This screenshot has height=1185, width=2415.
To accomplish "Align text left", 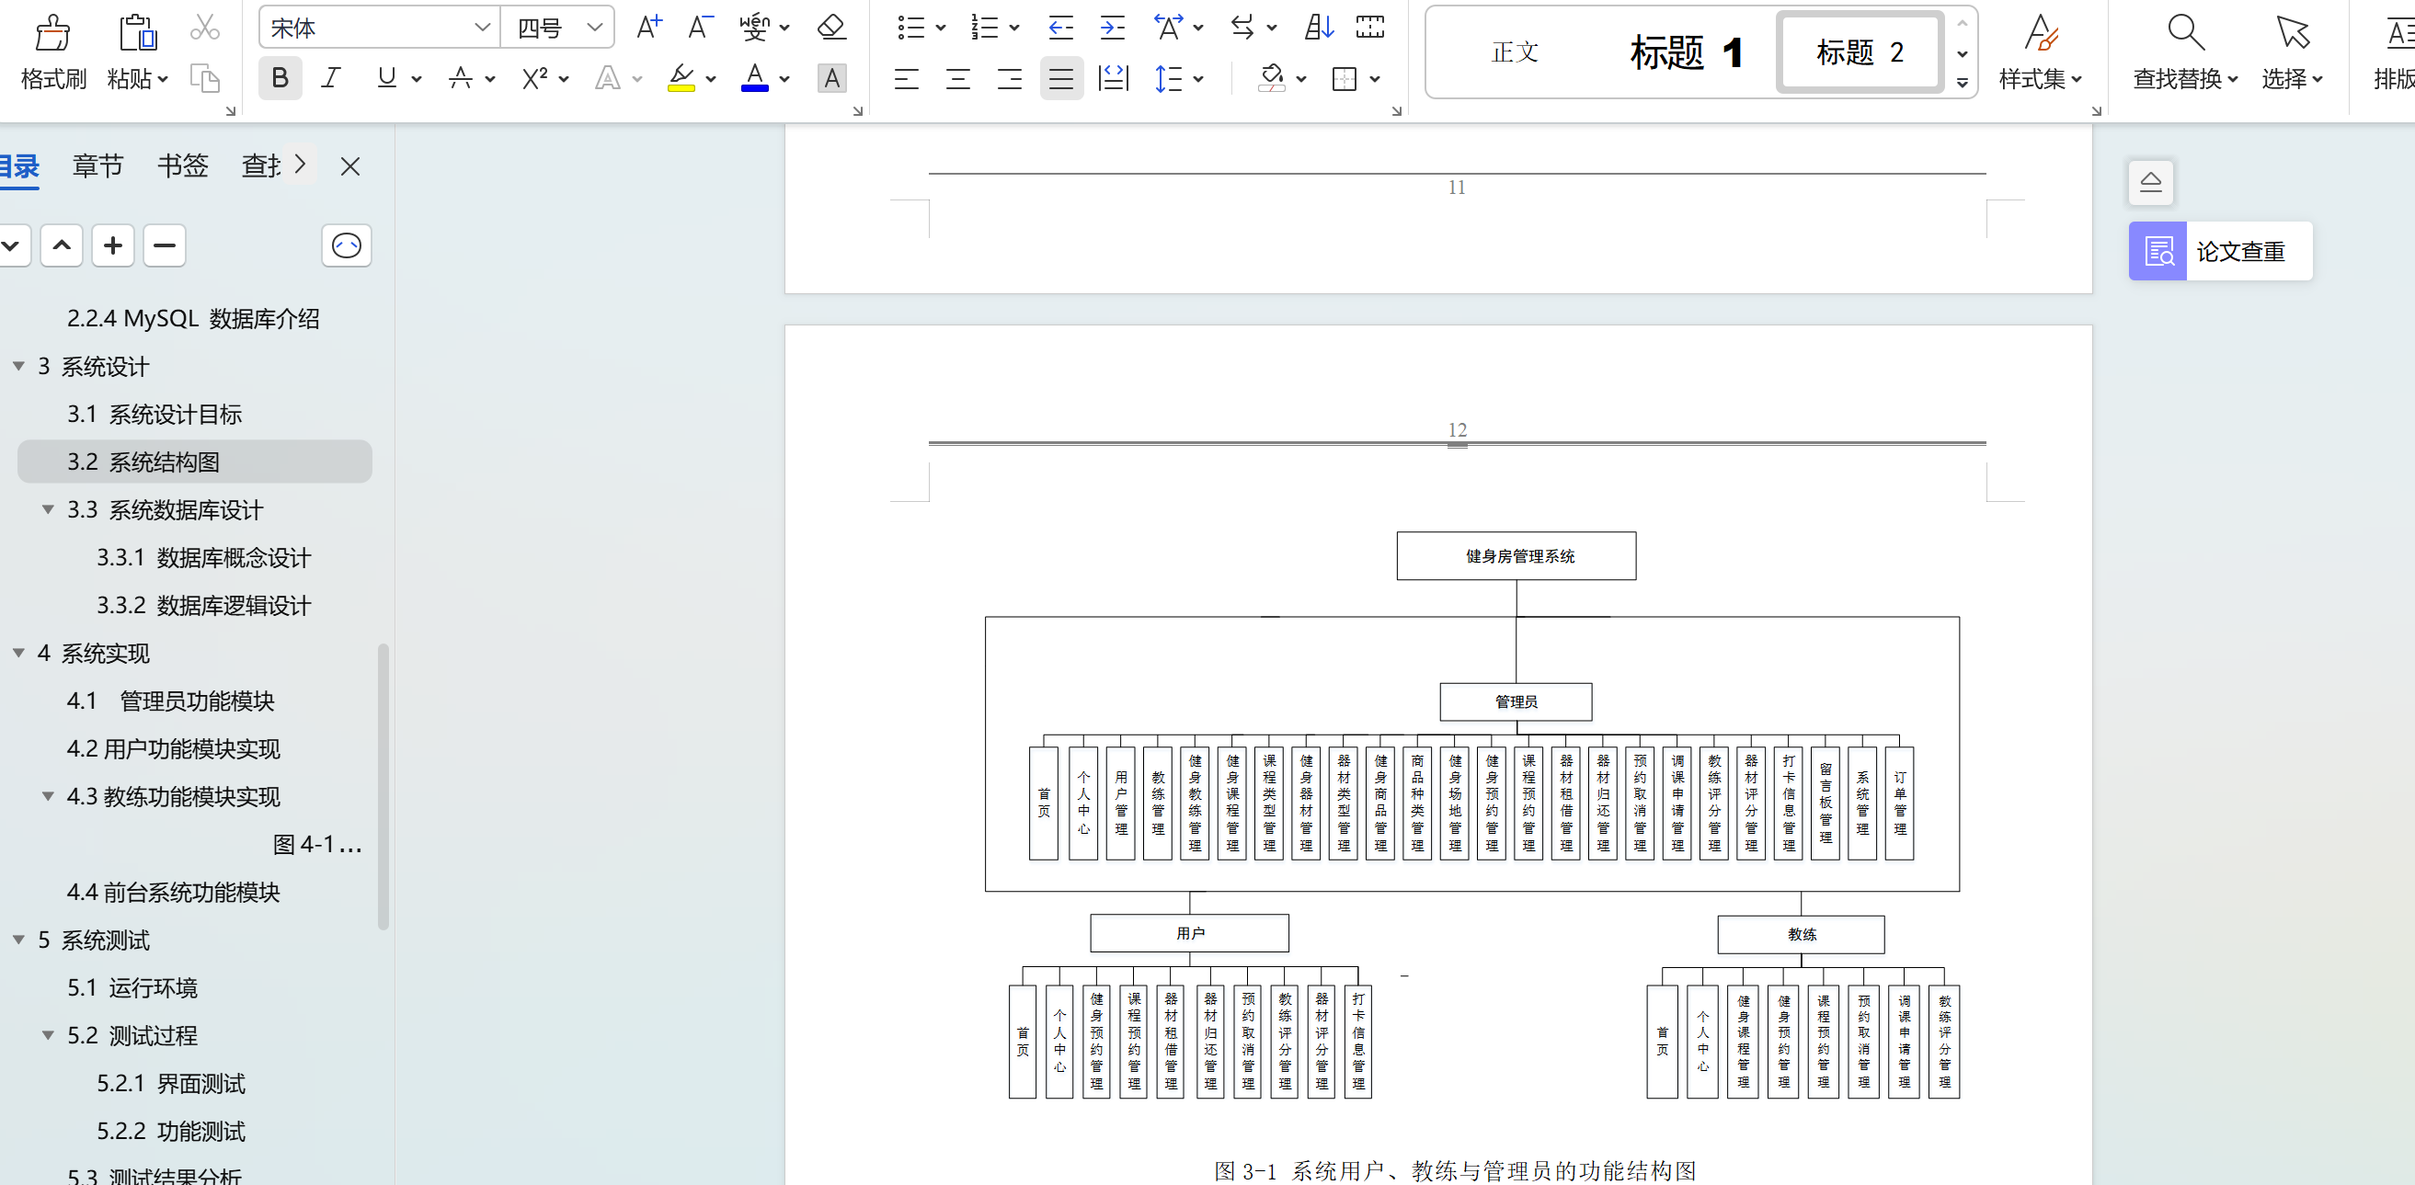I will point(907,79).
